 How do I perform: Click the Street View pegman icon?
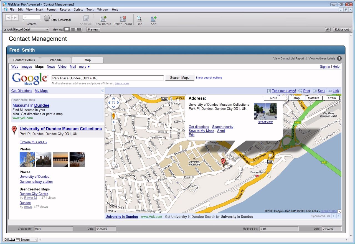113,116
